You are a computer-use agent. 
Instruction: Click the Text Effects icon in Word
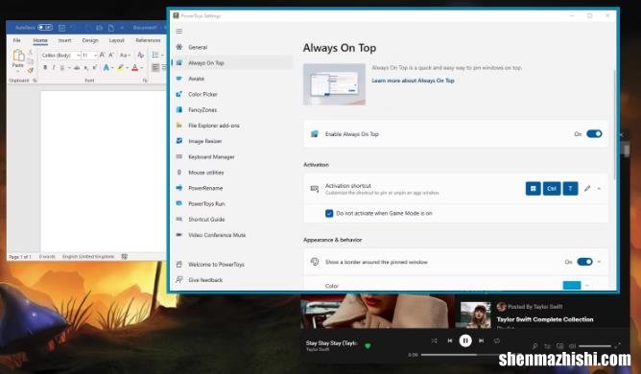(107, 67)
